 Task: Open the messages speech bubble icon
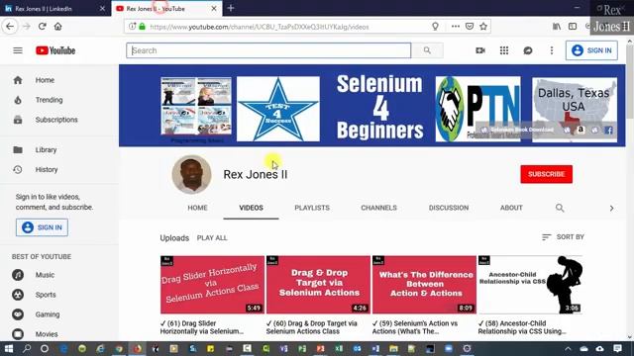[528, 50]
